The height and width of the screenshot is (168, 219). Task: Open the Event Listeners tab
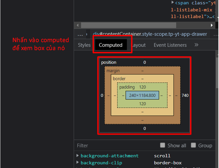[x=170, y=45]
